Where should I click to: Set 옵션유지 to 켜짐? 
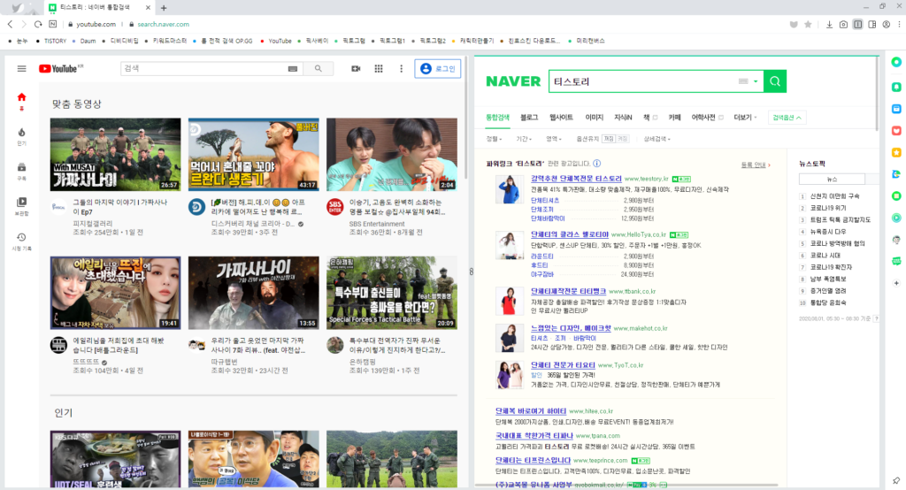(622, 139)
